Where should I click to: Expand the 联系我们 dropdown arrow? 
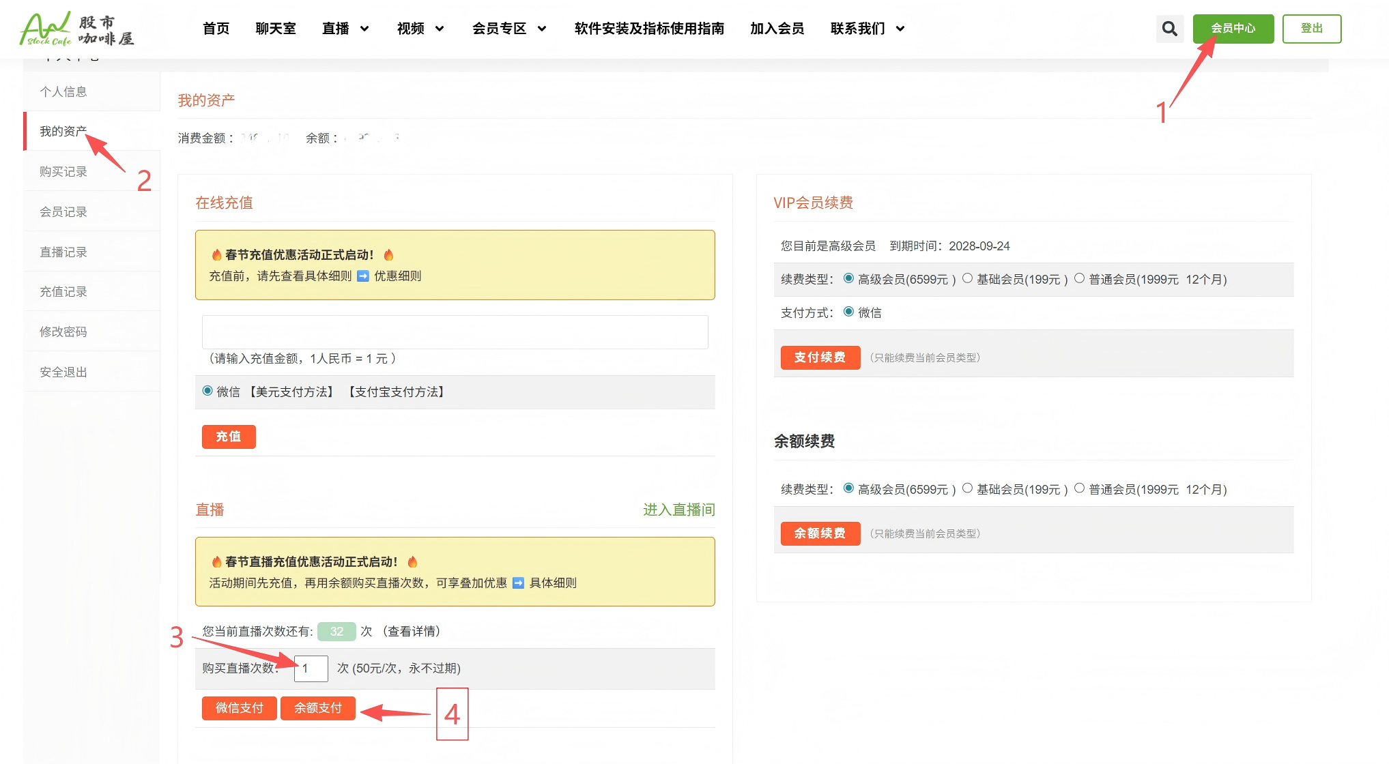tap(900, 29)
